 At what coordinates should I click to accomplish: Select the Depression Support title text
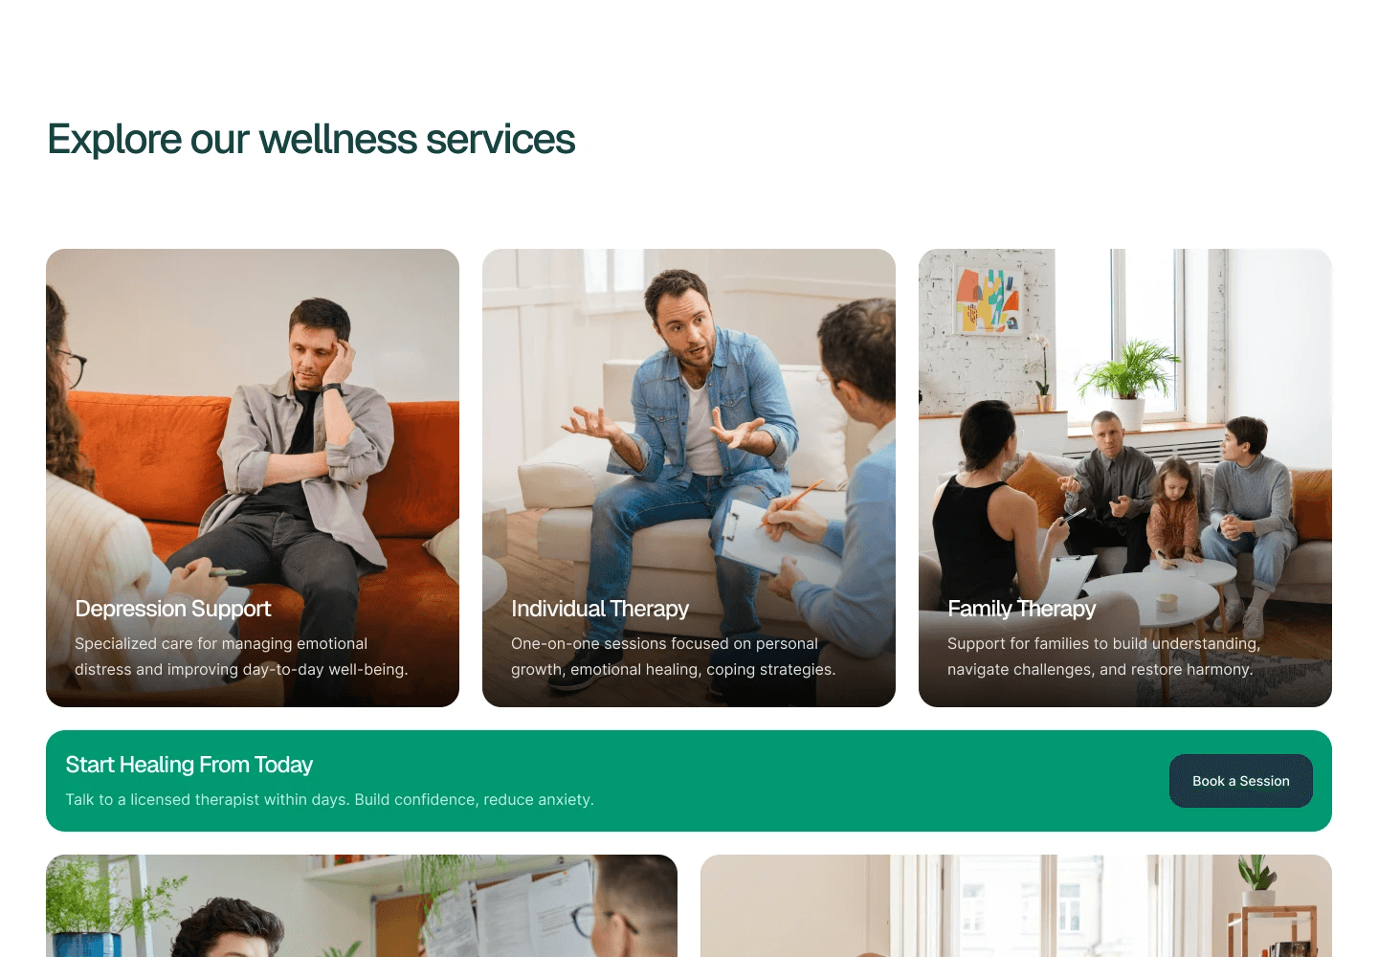[173, 609]
